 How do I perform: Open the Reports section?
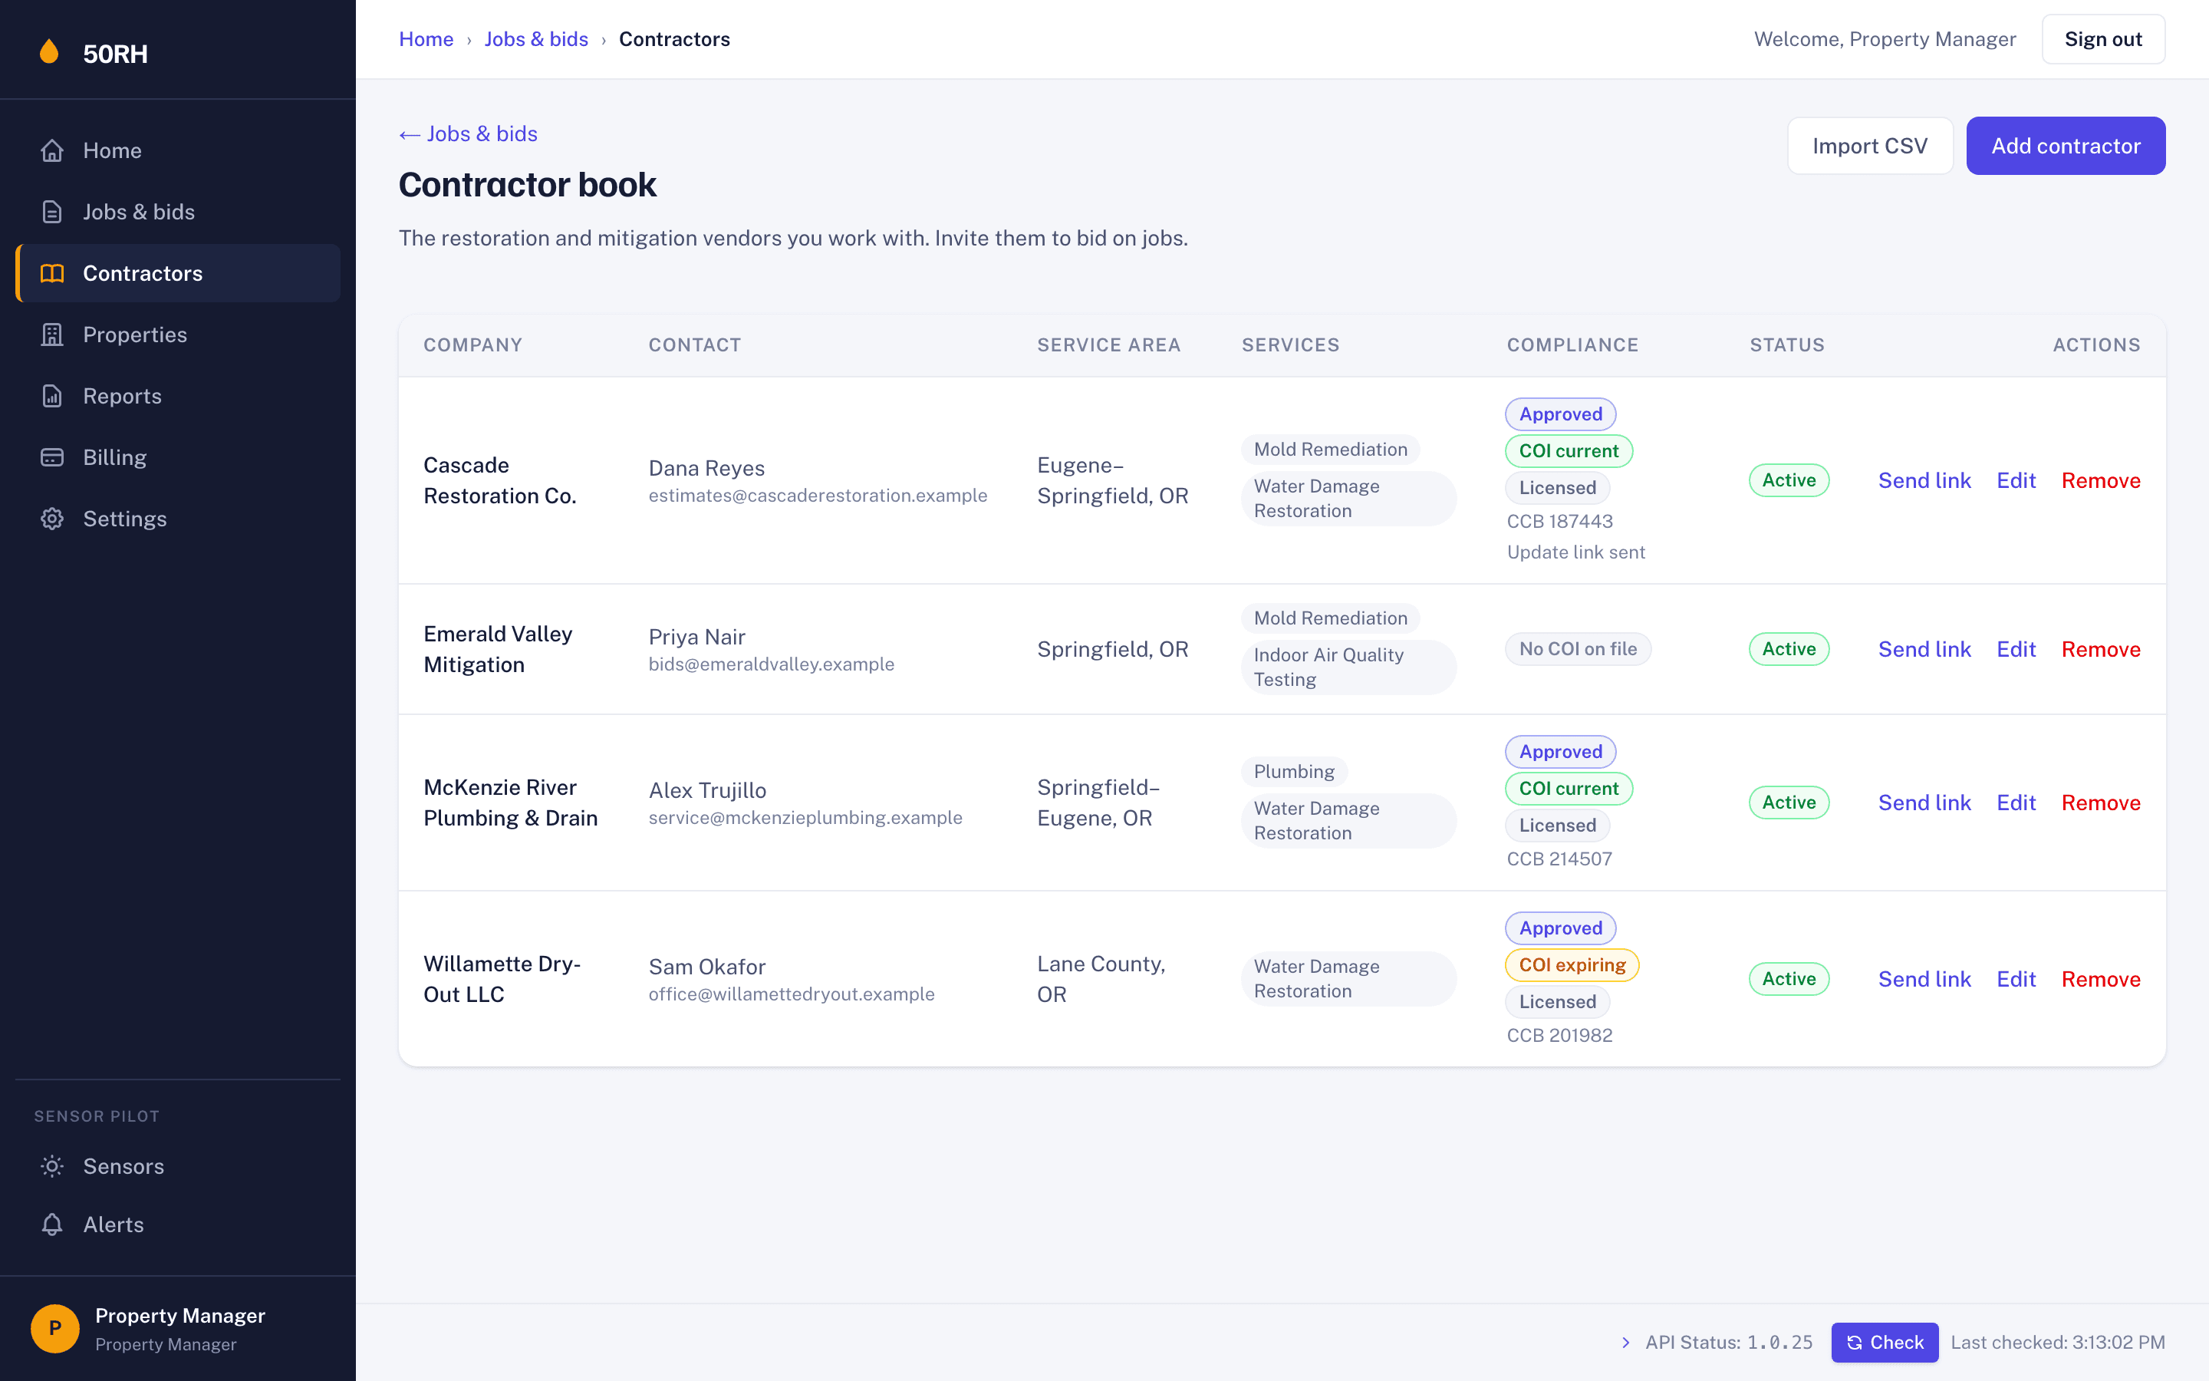(x=178, y=395)
